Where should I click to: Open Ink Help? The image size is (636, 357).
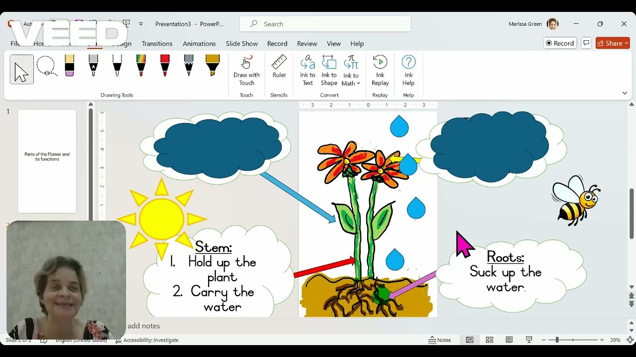(x=408, y=71)
